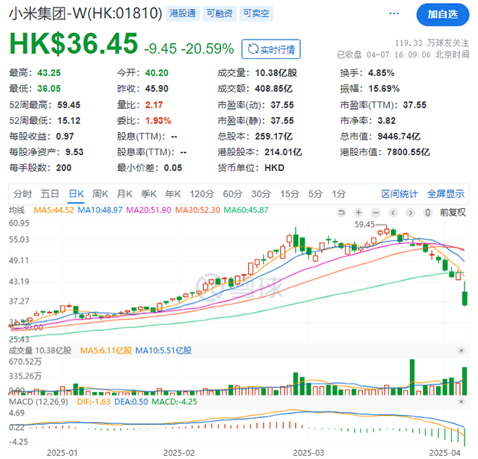Open 全屏显示 fullscreen chart
The width and height of the screenshot is (478, 459).
(x=446, y=194)
